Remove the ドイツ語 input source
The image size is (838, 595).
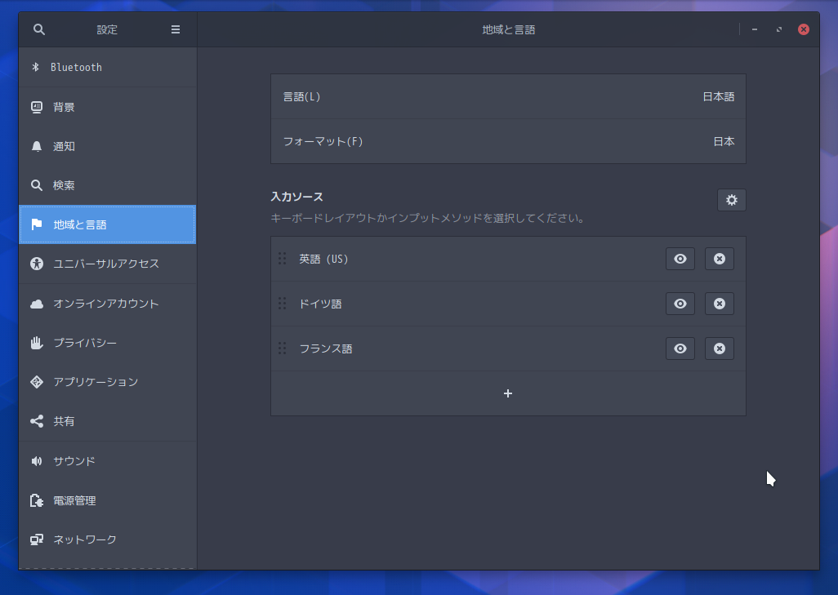(x=719, y=303)
